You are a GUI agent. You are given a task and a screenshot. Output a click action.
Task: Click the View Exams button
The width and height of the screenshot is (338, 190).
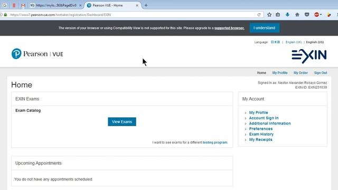122,122
